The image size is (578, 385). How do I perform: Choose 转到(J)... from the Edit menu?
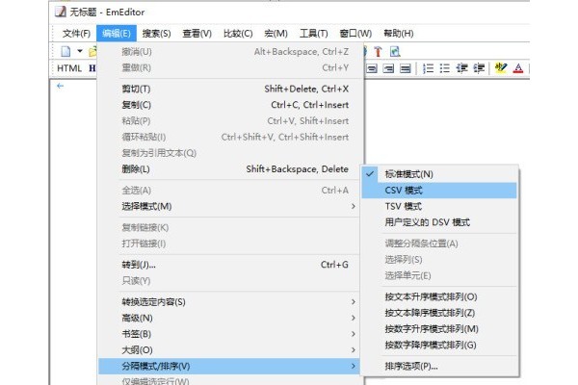(x=229, y=265)
